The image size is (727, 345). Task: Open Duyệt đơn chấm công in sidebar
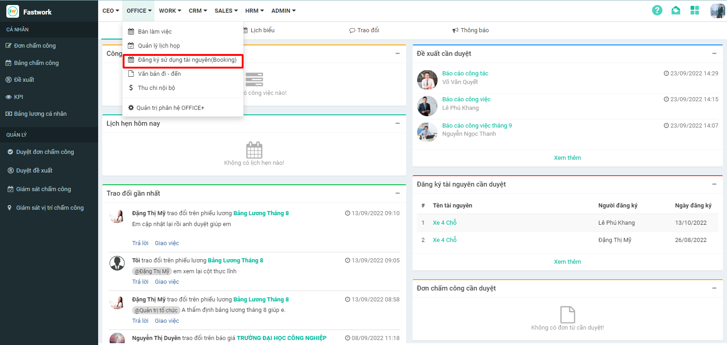click(45, 152)
